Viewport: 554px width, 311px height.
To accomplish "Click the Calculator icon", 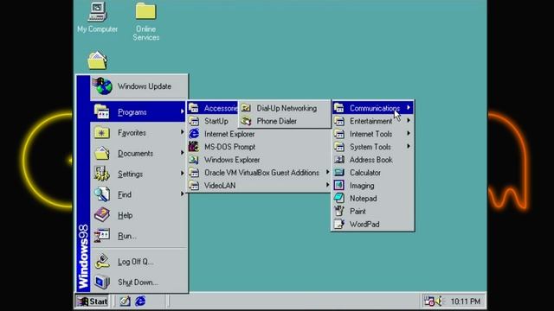I will click(x=339, y=173).
